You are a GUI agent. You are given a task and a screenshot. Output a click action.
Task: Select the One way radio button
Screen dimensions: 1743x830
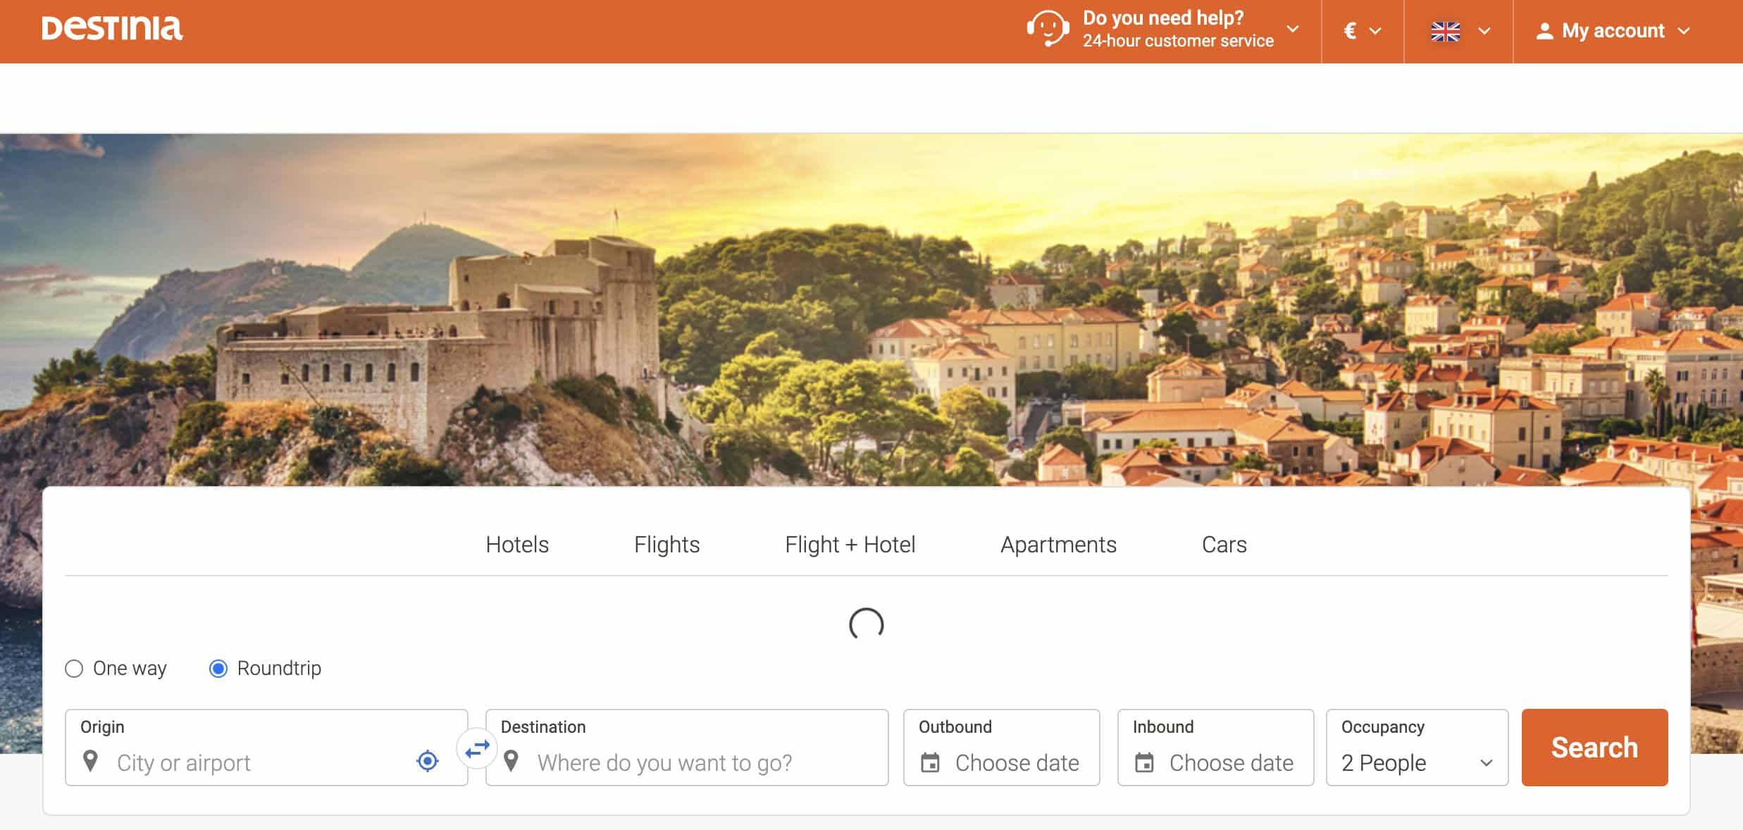73,668
